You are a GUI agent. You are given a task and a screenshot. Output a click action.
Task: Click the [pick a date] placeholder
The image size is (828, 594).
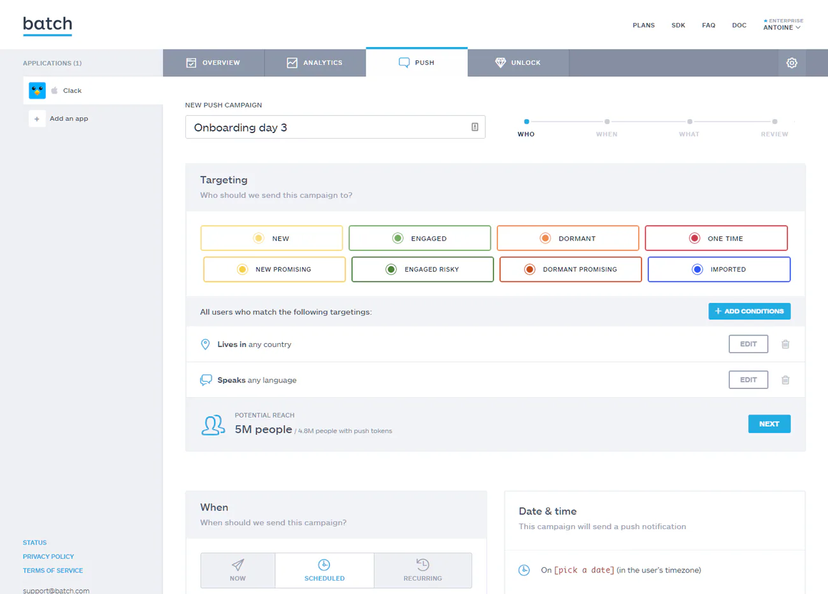pyautogui.click(x=584, y=570)
